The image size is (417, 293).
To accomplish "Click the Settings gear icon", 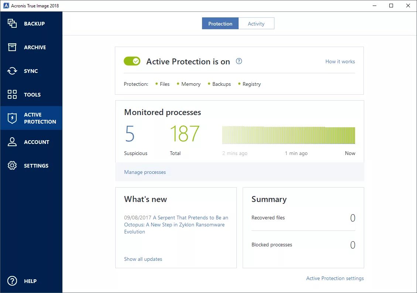I will (x=12, y=165).
